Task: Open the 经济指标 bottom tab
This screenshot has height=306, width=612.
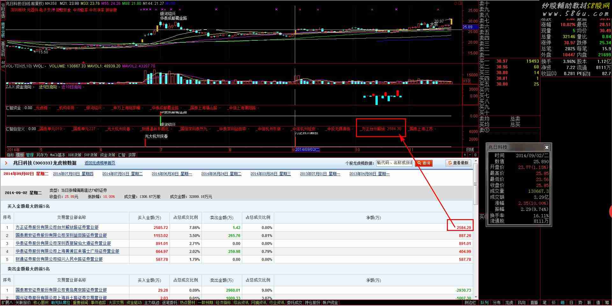Action: (x=223, y=303)
